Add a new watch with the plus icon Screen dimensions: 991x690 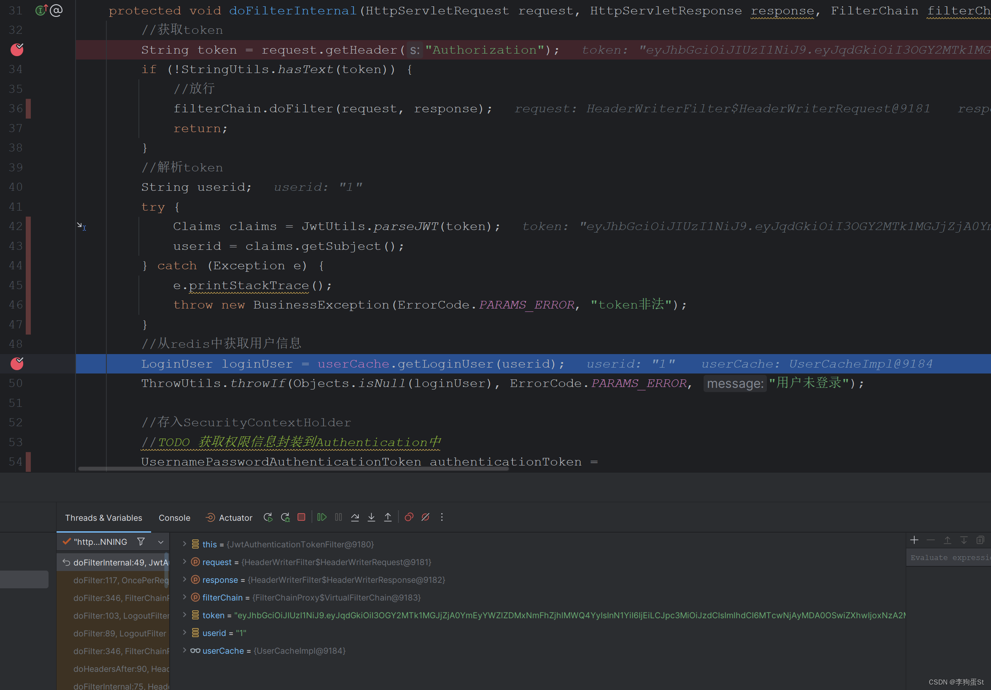coord(914,540)
